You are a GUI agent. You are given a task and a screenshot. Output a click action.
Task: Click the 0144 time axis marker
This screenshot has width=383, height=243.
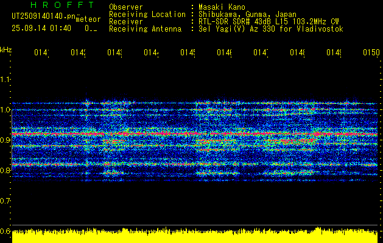[x=151, y=52]
